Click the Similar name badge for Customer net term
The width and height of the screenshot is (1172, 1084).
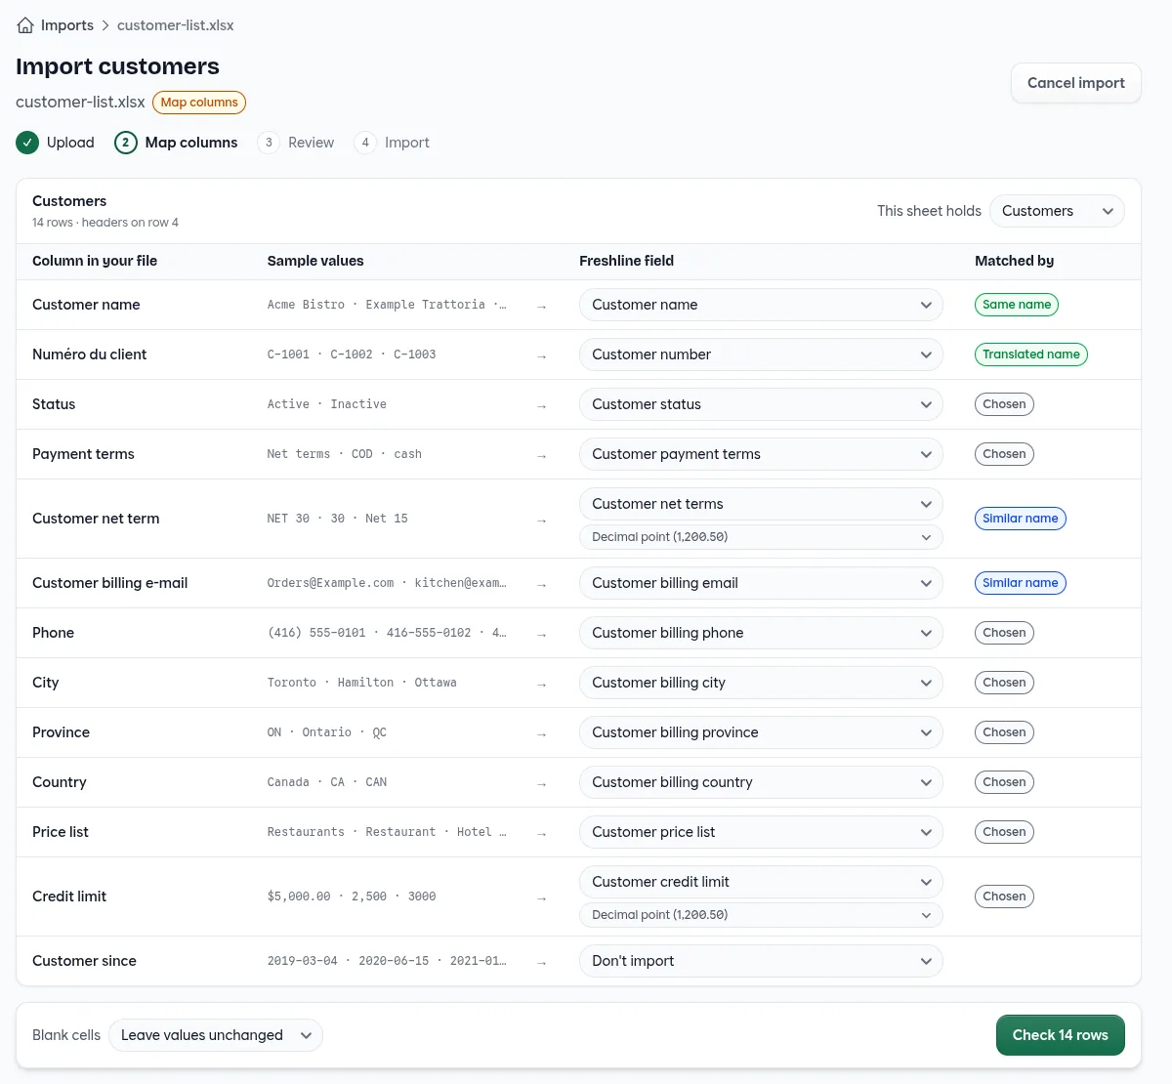(1021, 519)
